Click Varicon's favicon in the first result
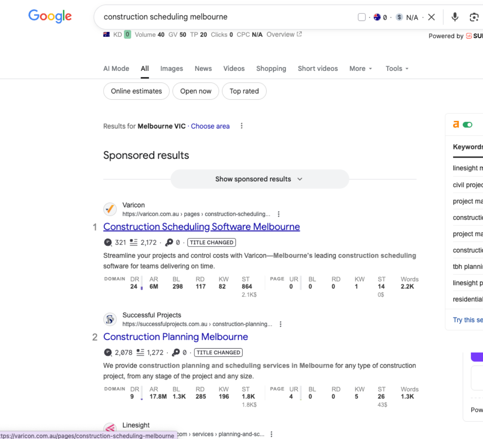The width and height of the screenshot is (483, 439). pos(110,209)
